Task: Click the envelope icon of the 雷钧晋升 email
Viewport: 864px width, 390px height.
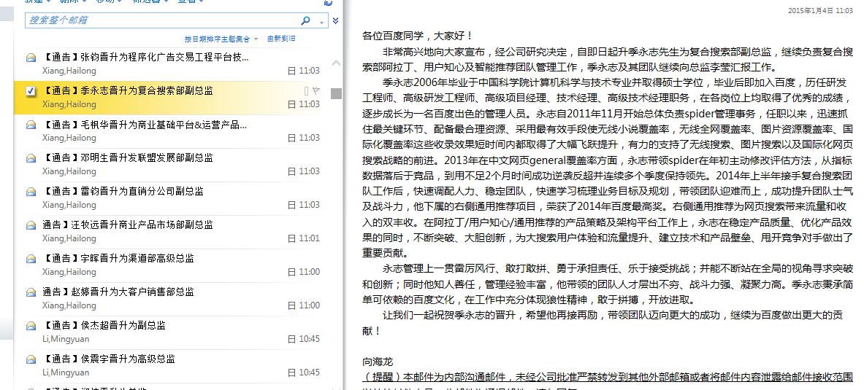Action: tap(31, 192)
